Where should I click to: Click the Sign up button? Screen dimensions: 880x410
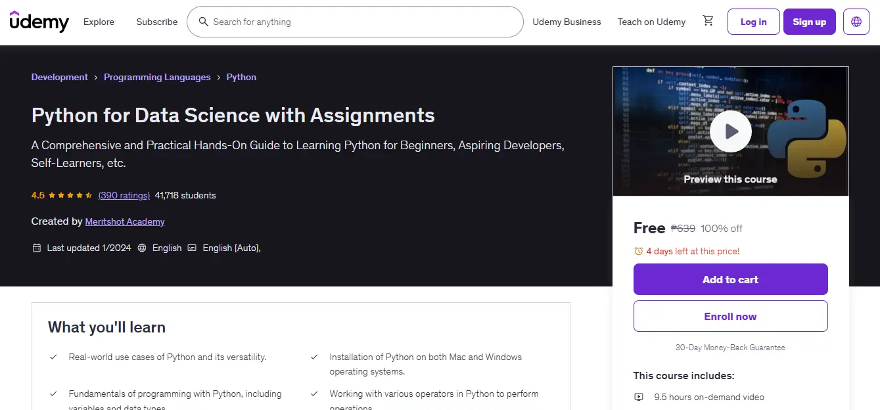[809, 22]
